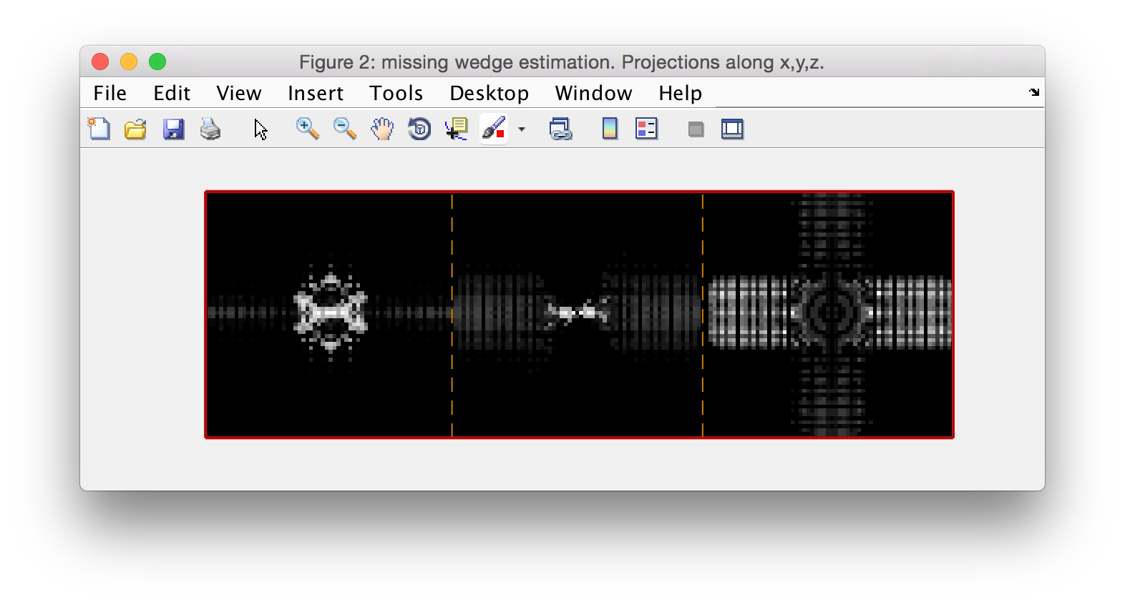
Task: Open the Insert menu
Action: click(x=316, y=93)
